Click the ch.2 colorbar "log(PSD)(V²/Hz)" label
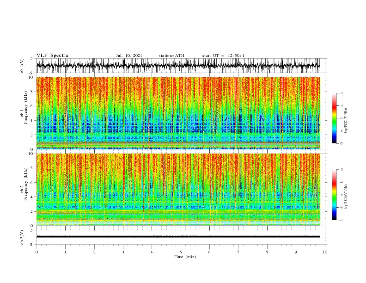Image resolution: width=366 pixels, height=283 pixels. tap(346, 197)
